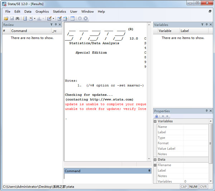Click the Label column header in Variables

[x=194, y=31]
